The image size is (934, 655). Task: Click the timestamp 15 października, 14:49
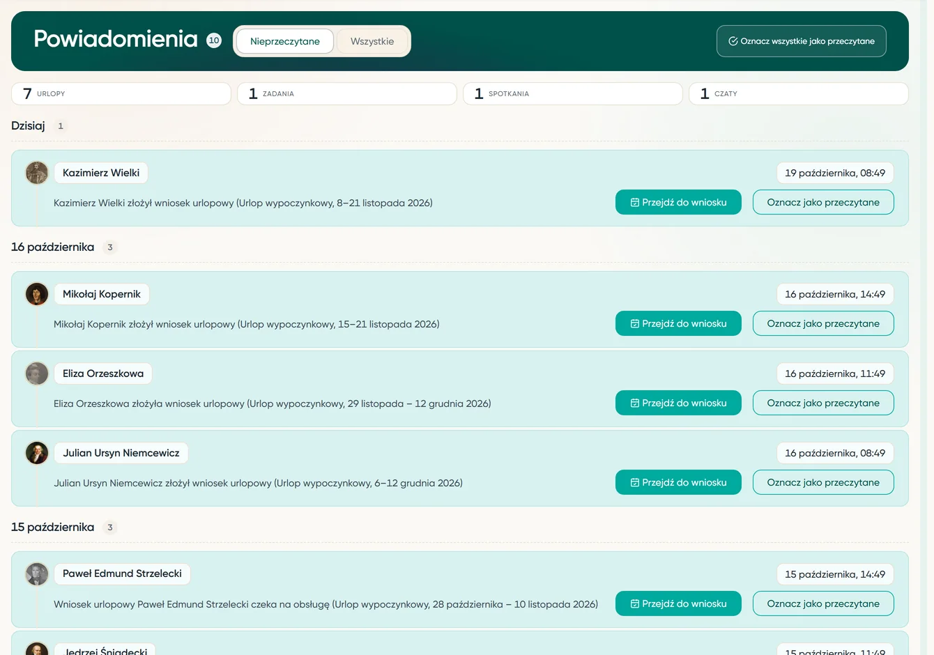point(835,574)
